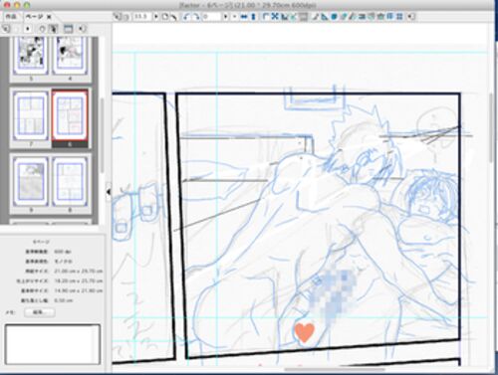Toggle the ruler corner icon in toolbar

point(265,16)
